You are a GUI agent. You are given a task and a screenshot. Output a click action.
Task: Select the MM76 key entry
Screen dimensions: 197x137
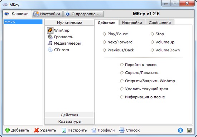click(x=23, y=22)
